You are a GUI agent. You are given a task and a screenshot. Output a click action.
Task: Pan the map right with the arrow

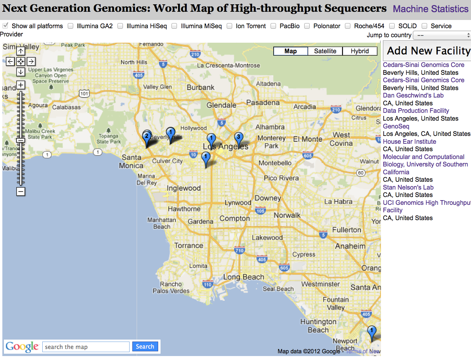click(31, 61)
